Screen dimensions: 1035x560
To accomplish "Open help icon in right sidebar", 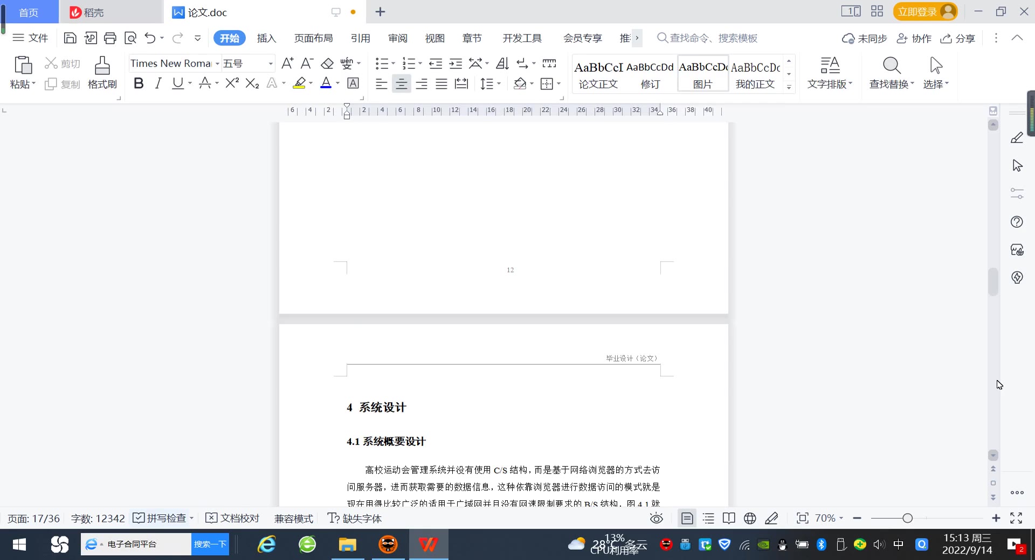I will 1017,222.
